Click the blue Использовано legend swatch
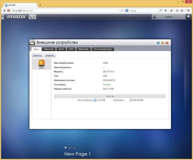This screenshot has width=193, height=160. tap(95, 100)
